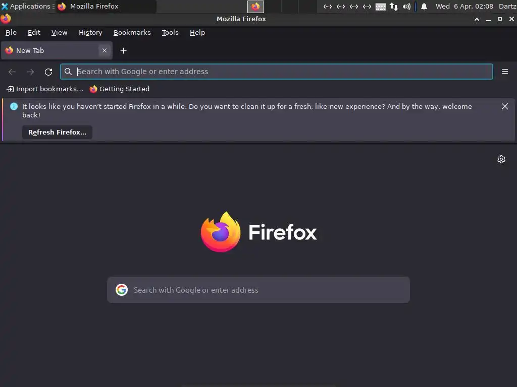Click Mozilla Firefox taskbar window button
This screenshot has height=387, width=517.
[x=106, y=6]
